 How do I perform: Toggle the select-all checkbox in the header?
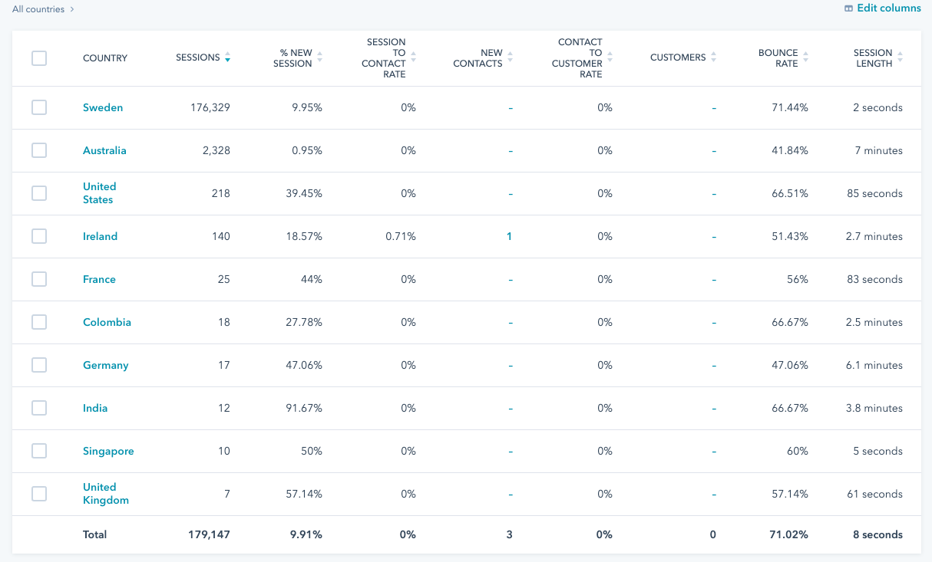(x=39, y=58)
